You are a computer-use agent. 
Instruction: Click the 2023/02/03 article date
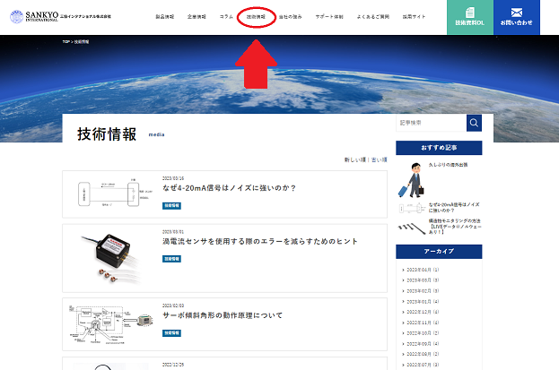pos(173,305)
